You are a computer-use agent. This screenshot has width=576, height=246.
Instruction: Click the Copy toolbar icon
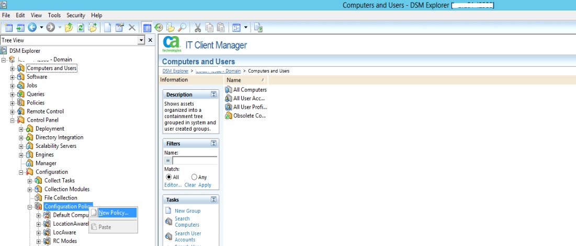209,28
